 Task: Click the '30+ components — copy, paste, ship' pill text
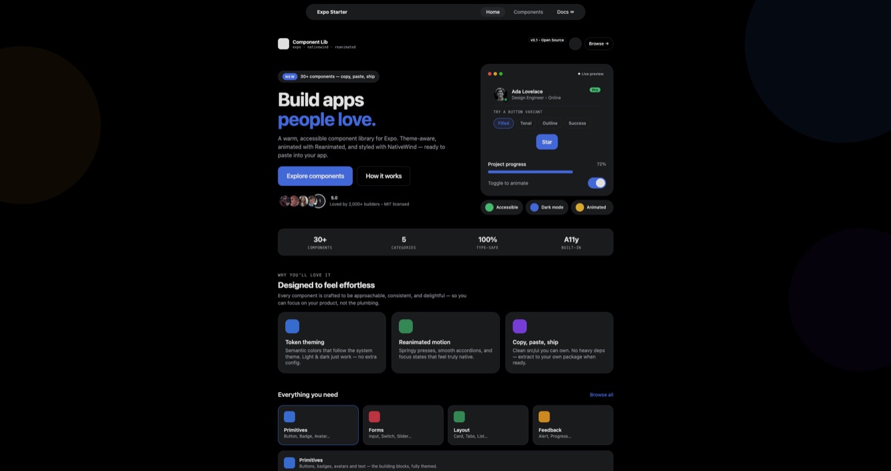tap(337, 77)
